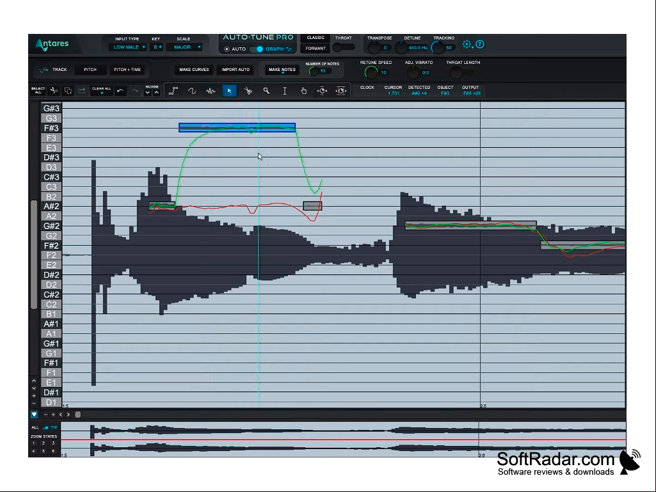The height and width of the screenshot is (492, 656).
Task: Select the Move Region time tool
Action: (x=341, y=91)
